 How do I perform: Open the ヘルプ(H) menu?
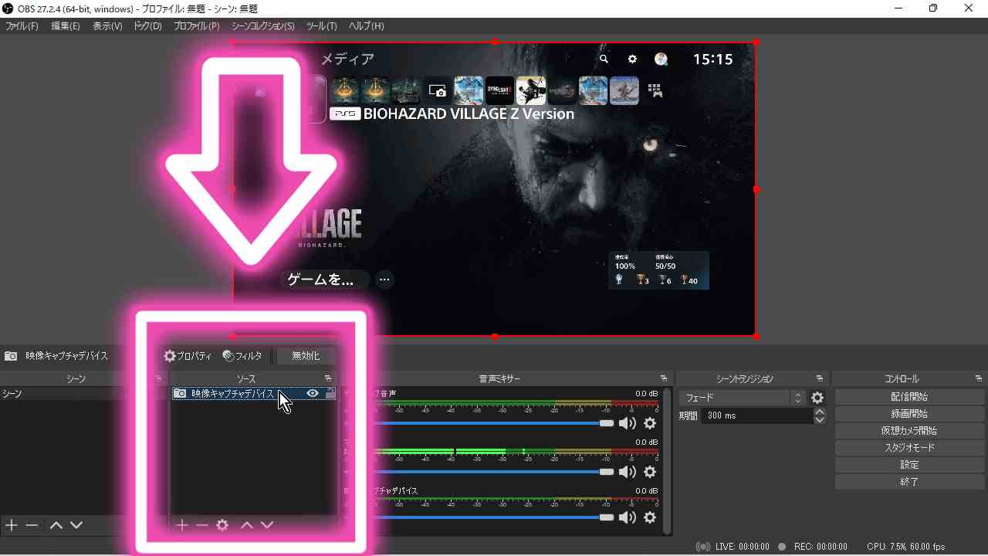[x=366, y=25]
